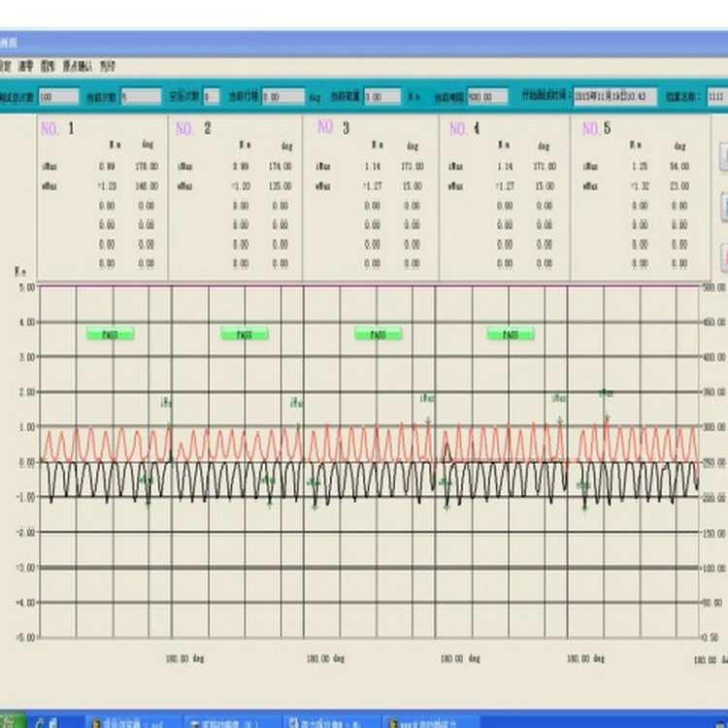Click the iMax peak marker in fifth chart segment
This screenshot has width=728, height=728.
pos(606,393)
